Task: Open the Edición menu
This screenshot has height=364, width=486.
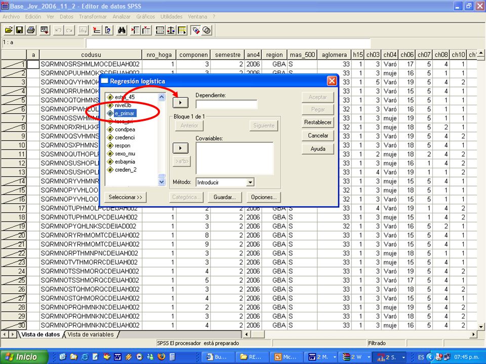Action: [x=33, y=17]
